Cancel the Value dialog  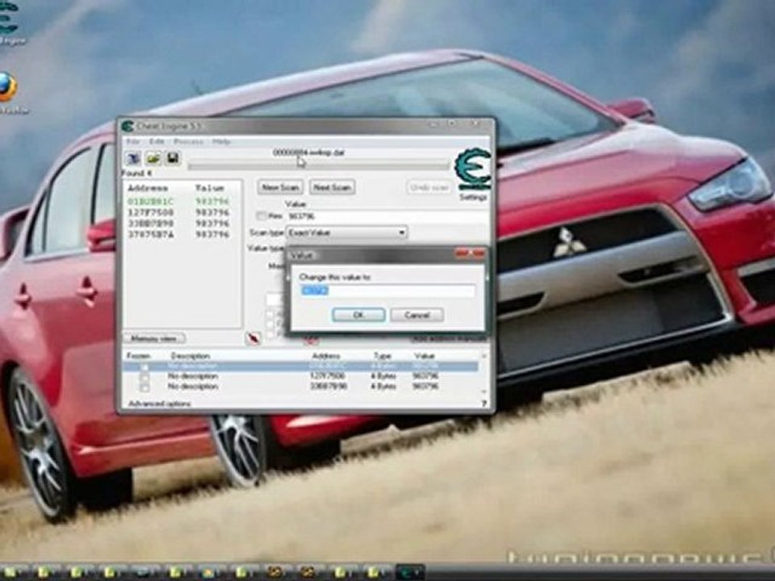(x=417, y=315)
